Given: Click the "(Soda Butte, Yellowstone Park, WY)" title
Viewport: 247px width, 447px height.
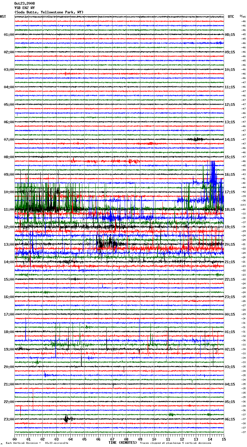Looking at the screenshot, I should (49, 12).
